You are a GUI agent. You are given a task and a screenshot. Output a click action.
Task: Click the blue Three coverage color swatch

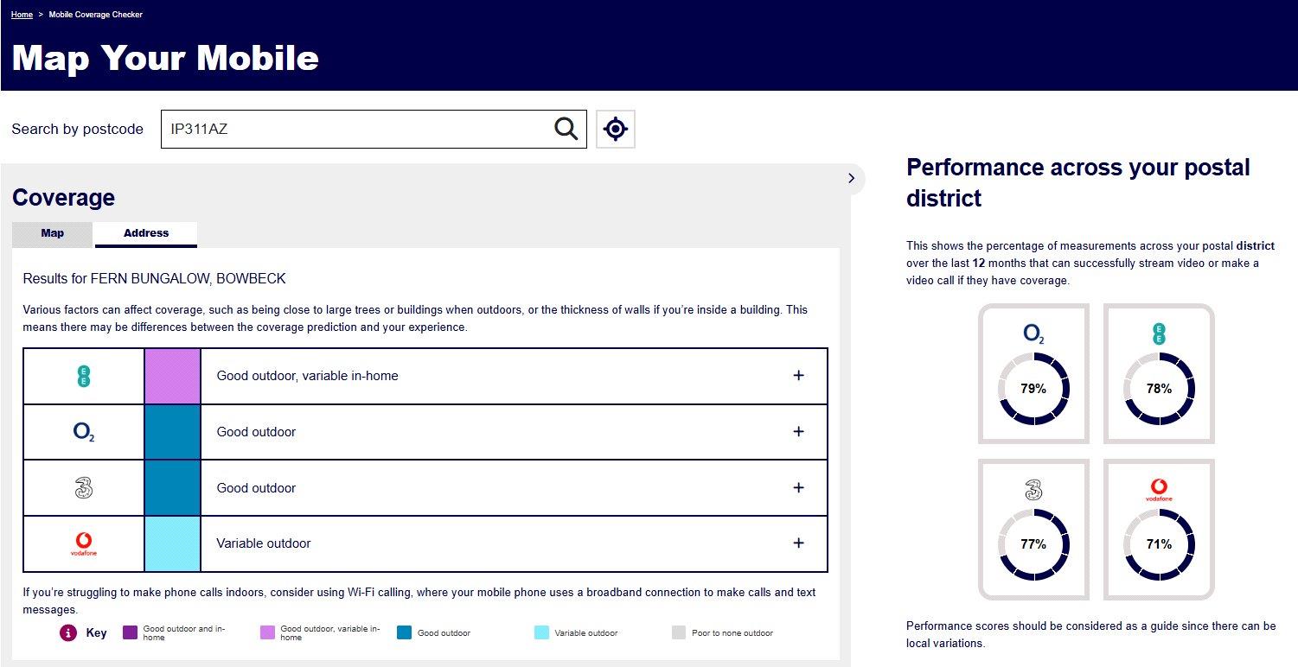(172, 488)
